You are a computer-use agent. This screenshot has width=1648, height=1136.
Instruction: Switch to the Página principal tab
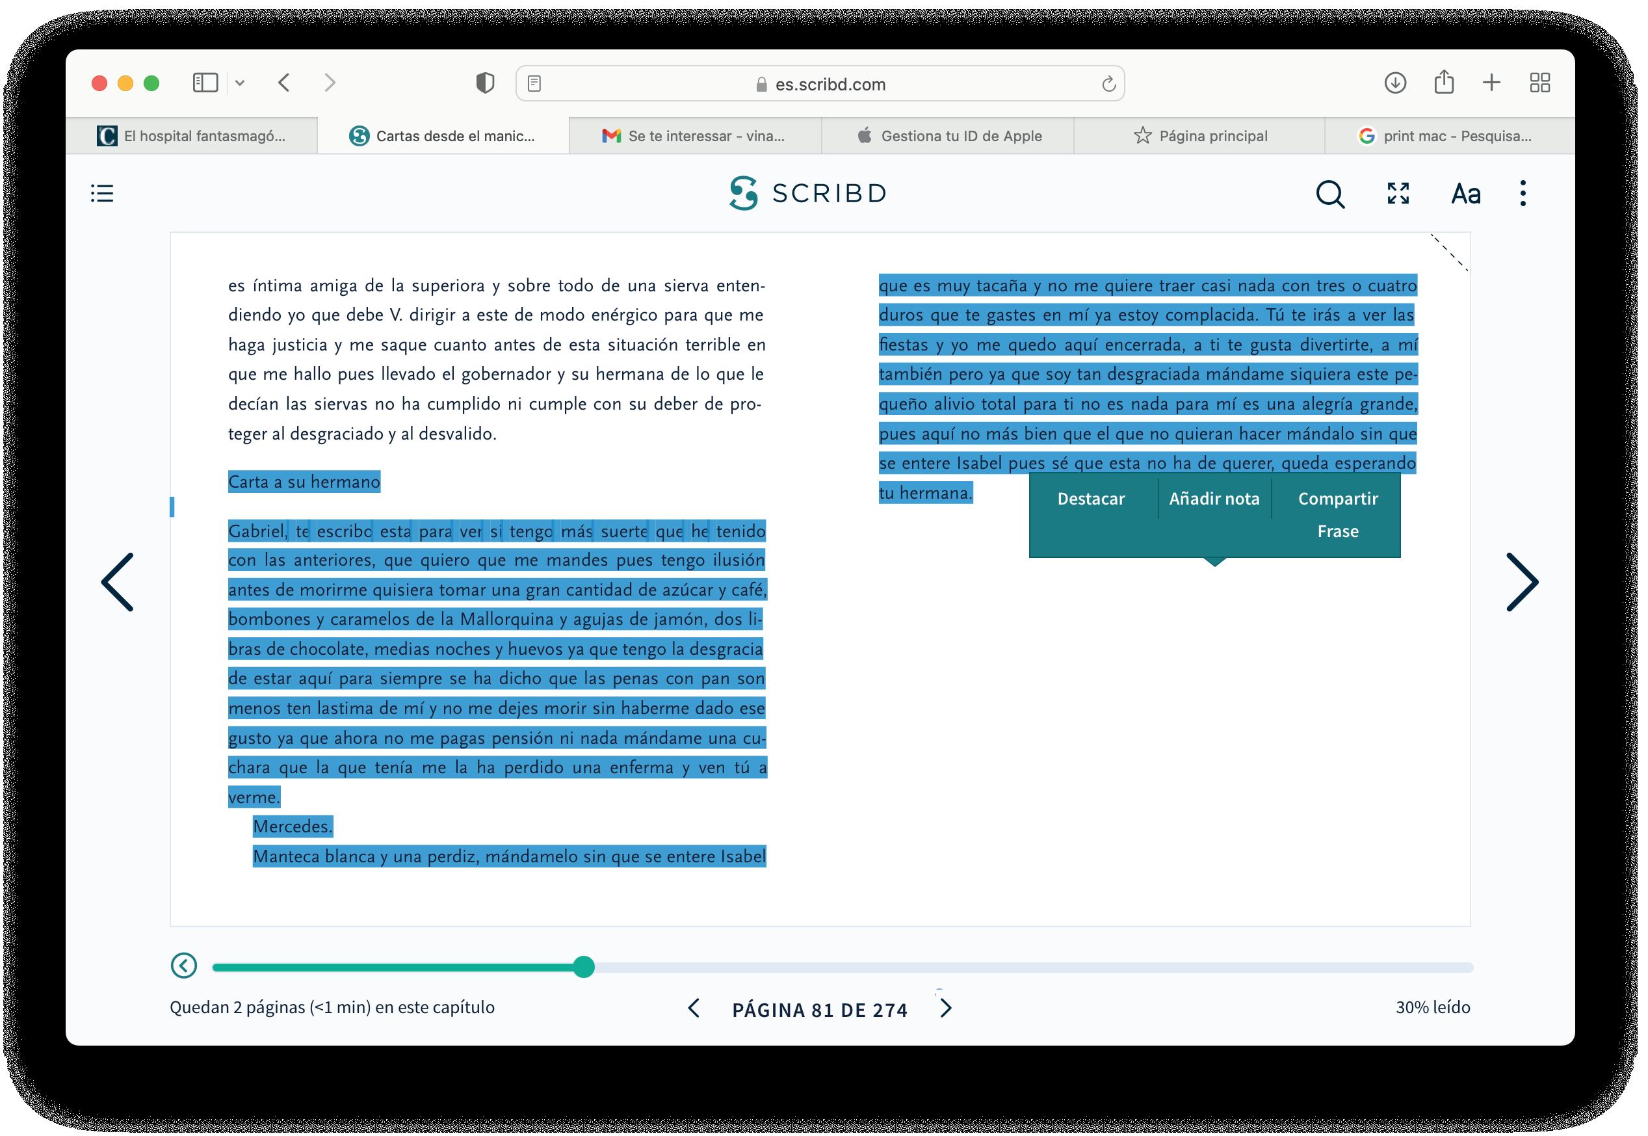(1199, 136)
